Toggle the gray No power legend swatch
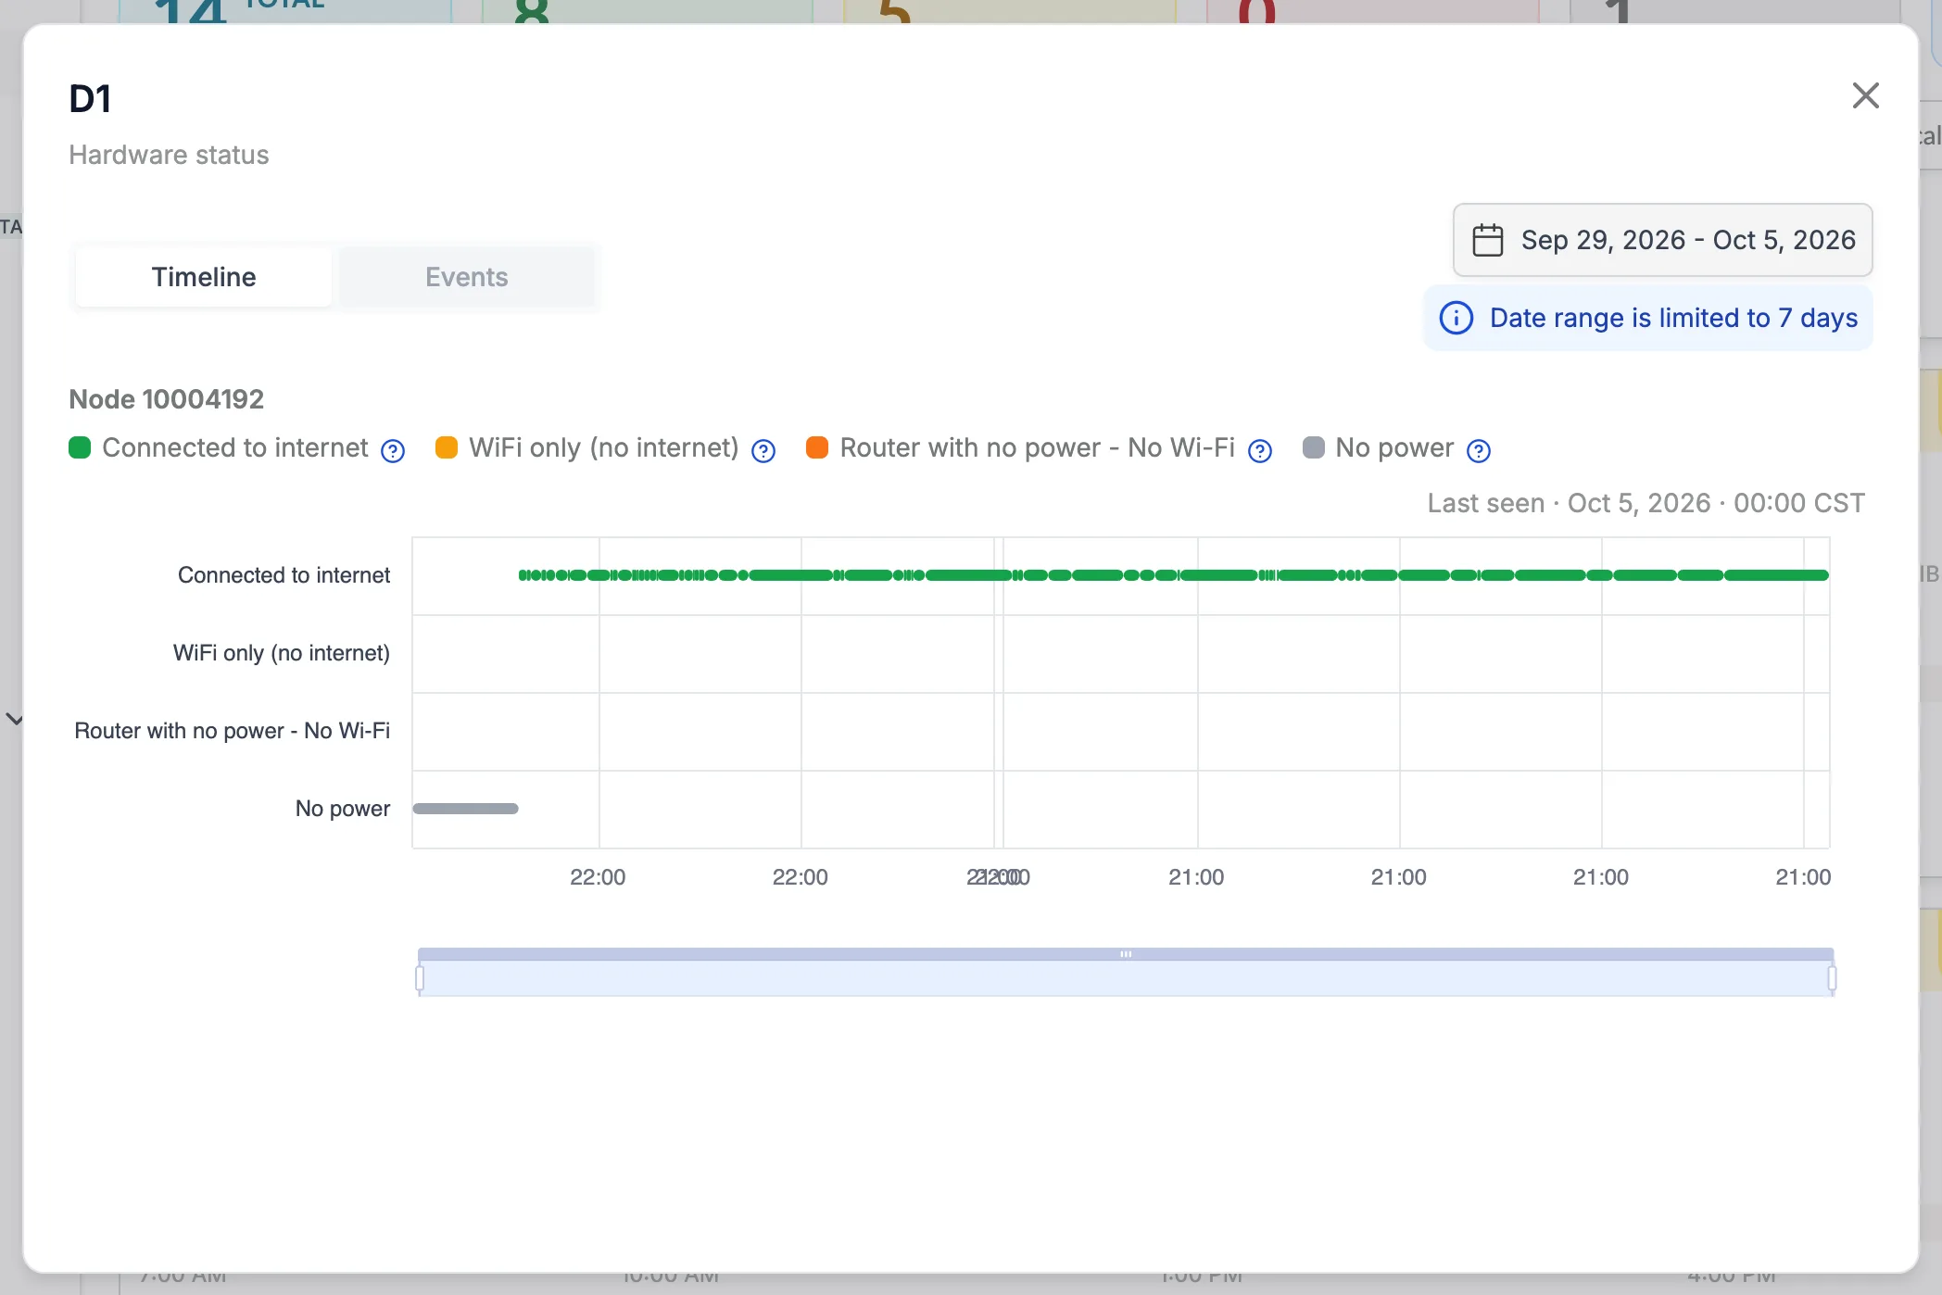Image resolution: width=1942 pixels, height=1295 pixels. click(x=1313, y=447)
